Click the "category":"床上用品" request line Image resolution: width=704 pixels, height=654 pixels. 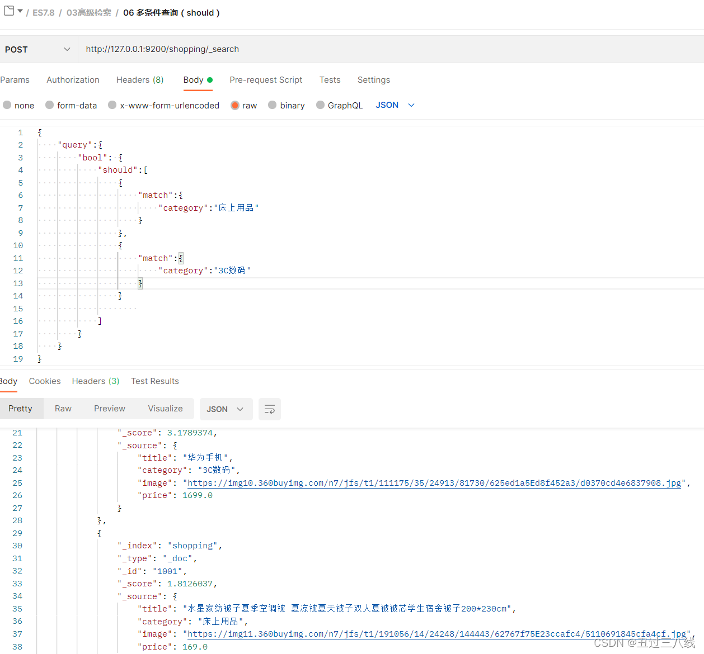point(208,208)
